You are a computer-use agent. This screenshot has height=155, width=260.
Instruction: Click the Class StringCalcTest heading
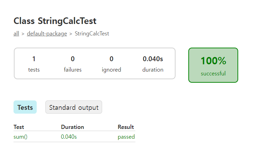pyautogui.click(x=55, y=21)
